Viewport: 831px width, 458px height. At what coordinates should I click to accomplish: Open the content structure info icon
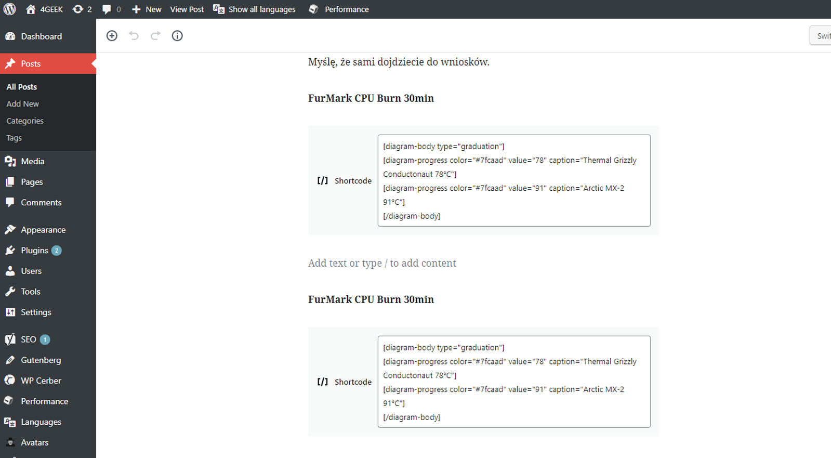pyautogui.click(x=177, y=36)
